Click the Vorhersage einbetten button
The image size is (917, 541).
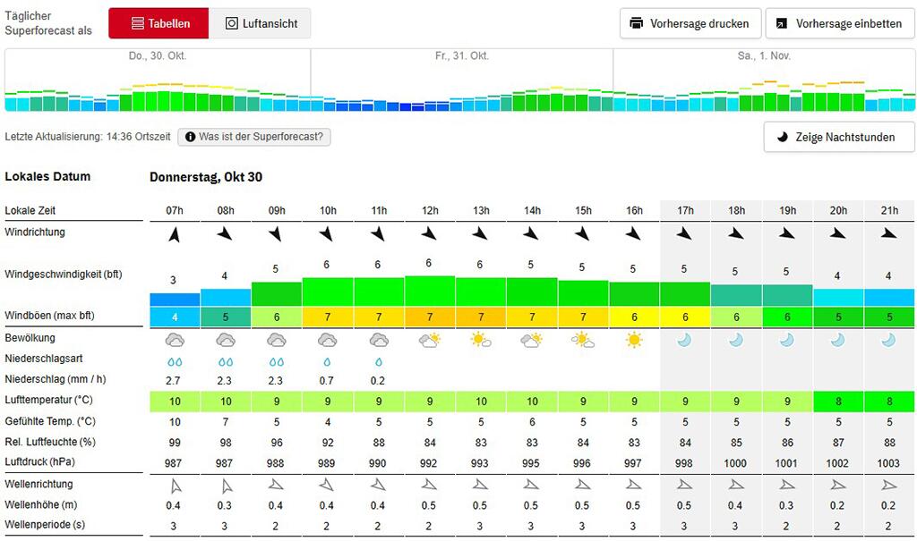(840, 23)
